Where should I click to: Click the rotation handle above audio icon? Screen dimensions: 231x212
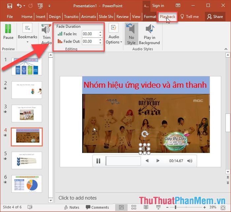coord(145,134)
